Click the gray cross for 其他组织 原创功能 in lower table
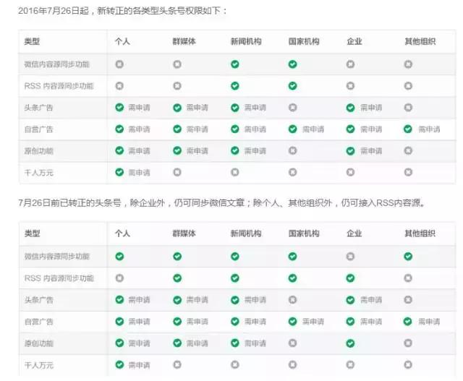This screenshot has width=463, height=381. [408, 343]
